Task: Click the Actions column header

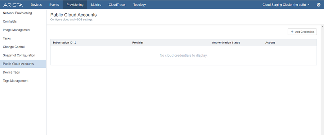Action: [270, 43]
